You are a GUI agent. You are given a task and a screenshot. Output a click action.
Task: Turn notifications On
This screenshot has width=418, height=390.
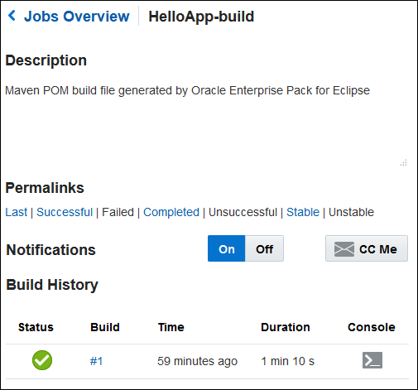[227, 248]
